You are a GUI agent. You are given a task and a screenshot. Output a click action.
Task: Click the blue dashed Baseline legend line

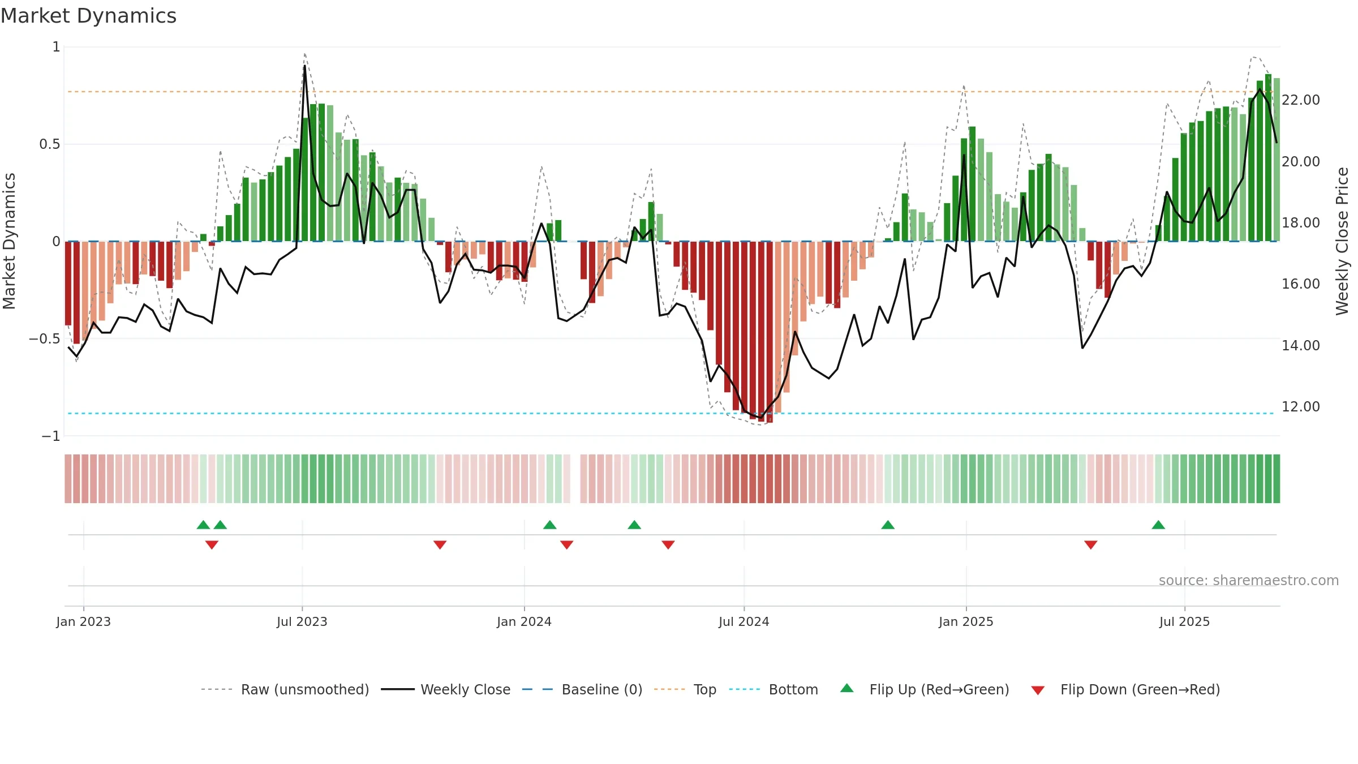point(538,689)
